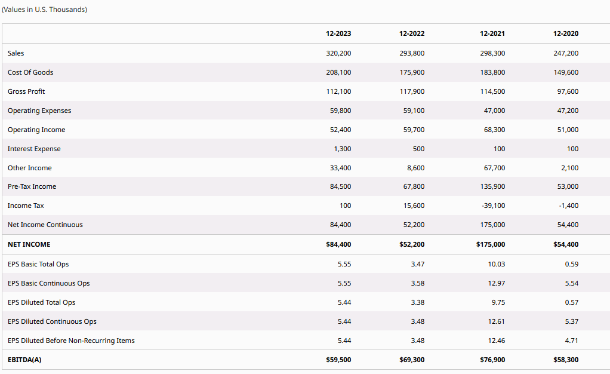The width and height of the screenshot is (610, 374).
Task: Select the Cost Of Goods row label
Action: [30, 72]
